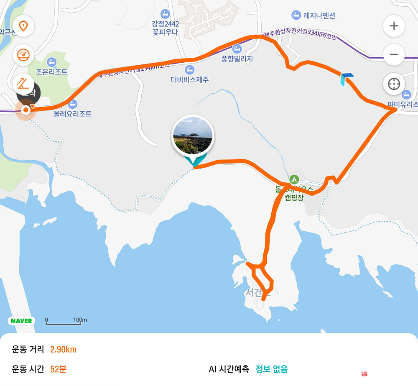
Task: Tap the 2.90km exercise distance value
Action: point(64,350)
